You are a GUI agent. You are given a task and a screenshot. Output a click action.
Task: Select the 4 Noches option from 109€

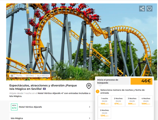click(x=146, y=101)
